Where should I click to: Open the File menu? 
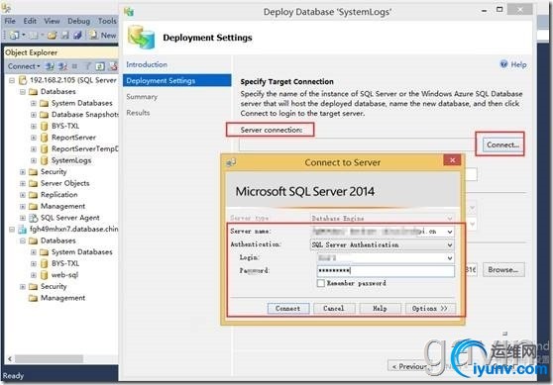pyautogui.click(x=10, y=21)
